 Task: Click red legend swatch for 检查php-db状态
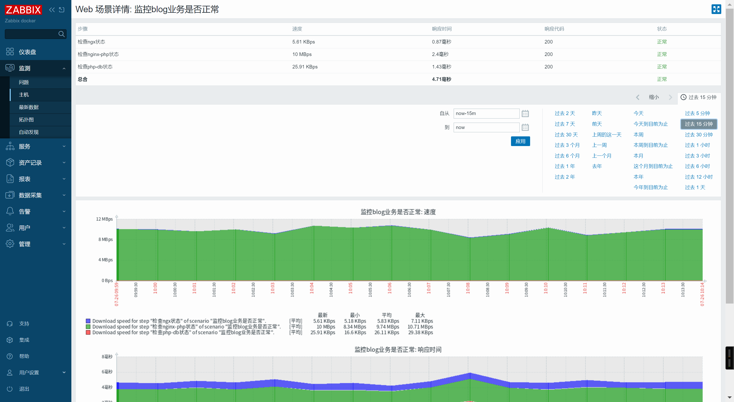coord(88,332)
